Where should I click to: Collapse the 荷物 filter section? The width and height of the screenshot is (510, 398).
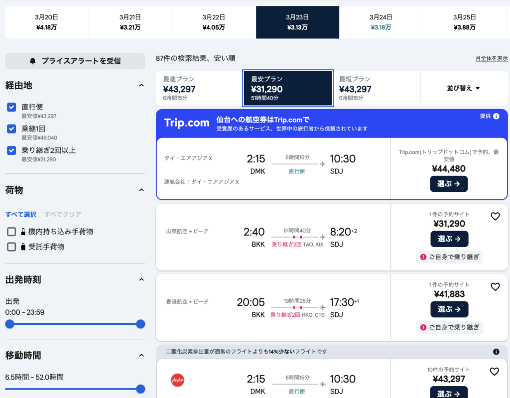141,190
